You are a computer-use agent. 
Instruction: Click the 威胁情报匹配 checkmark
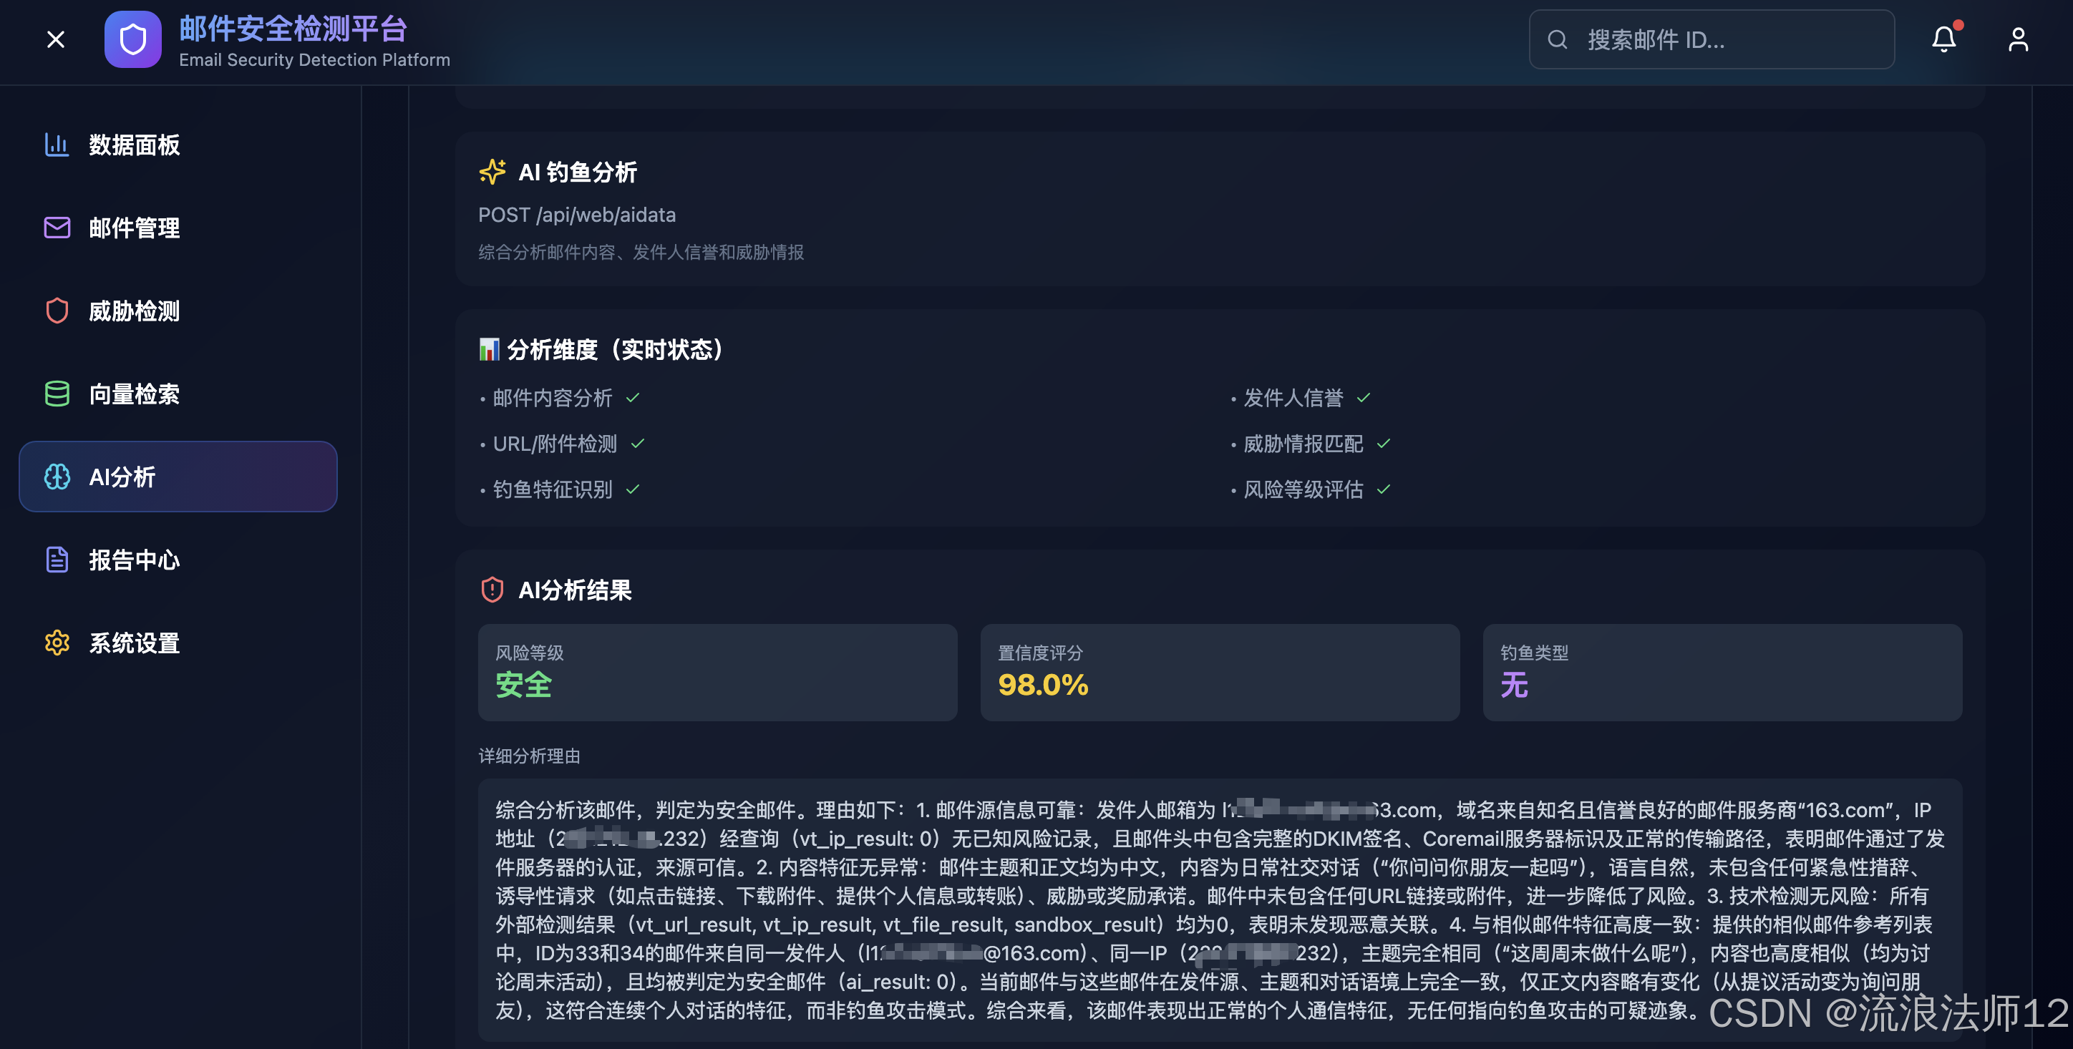[1384, 443]
